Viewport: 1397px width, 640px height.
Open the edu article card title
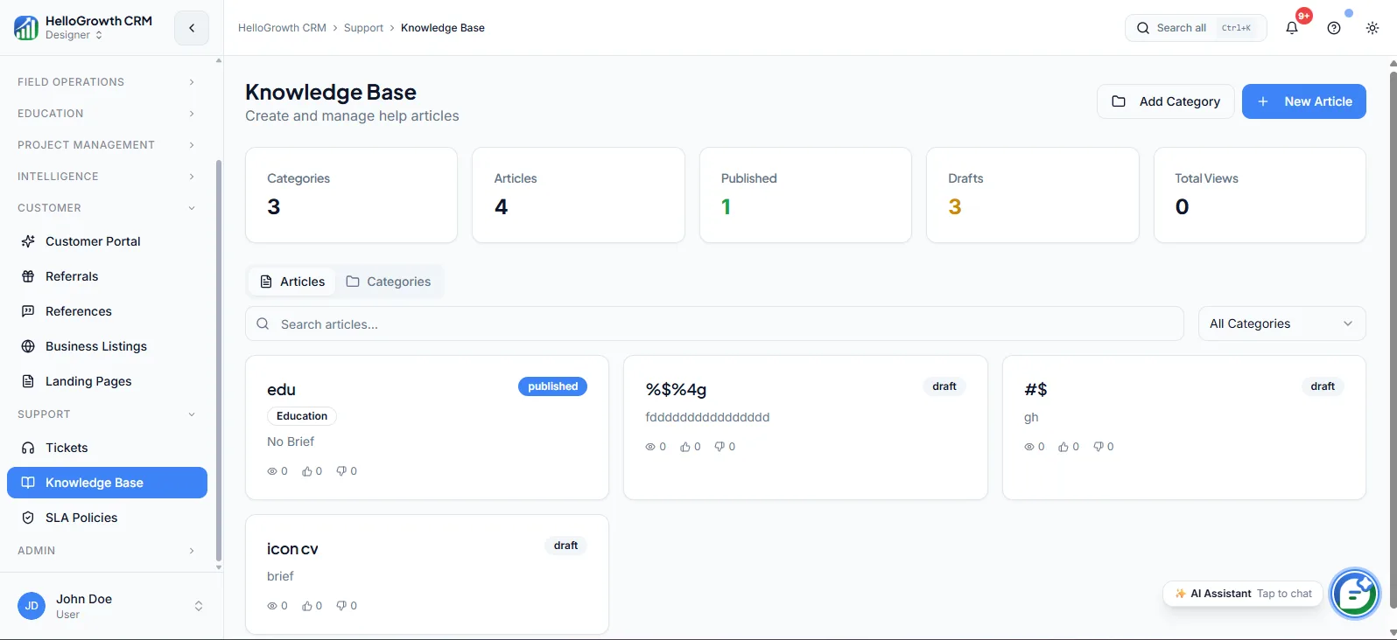click(x=281, y=390)
